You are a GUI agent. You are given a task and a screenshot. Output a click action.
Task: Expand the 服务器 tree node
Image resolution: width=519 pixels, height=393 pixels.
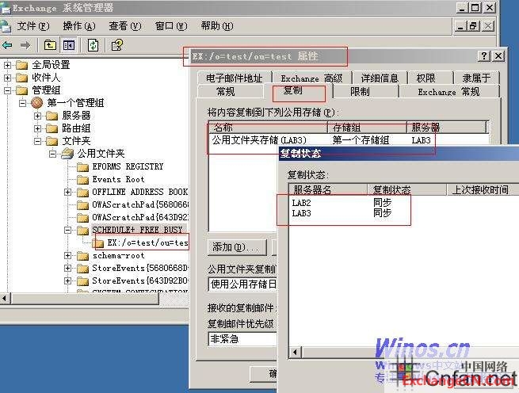(38, 116)
